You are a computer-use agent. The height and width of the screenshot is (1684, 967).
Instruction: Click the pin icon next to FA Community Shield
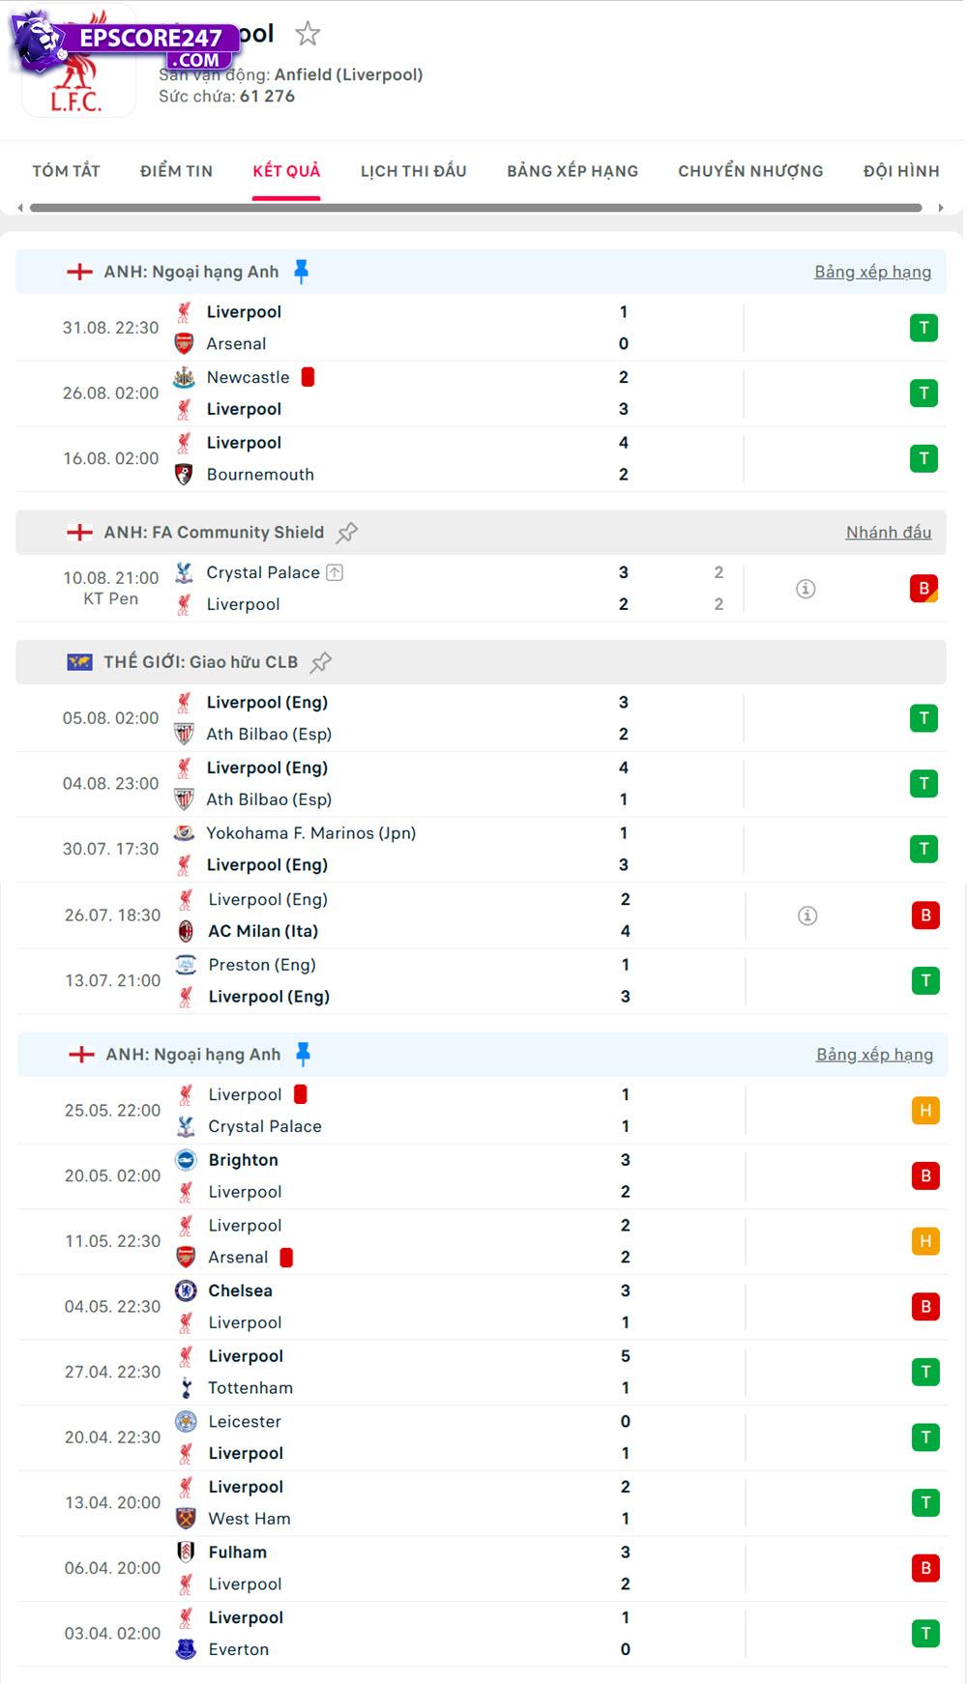(x=347, y=532)
